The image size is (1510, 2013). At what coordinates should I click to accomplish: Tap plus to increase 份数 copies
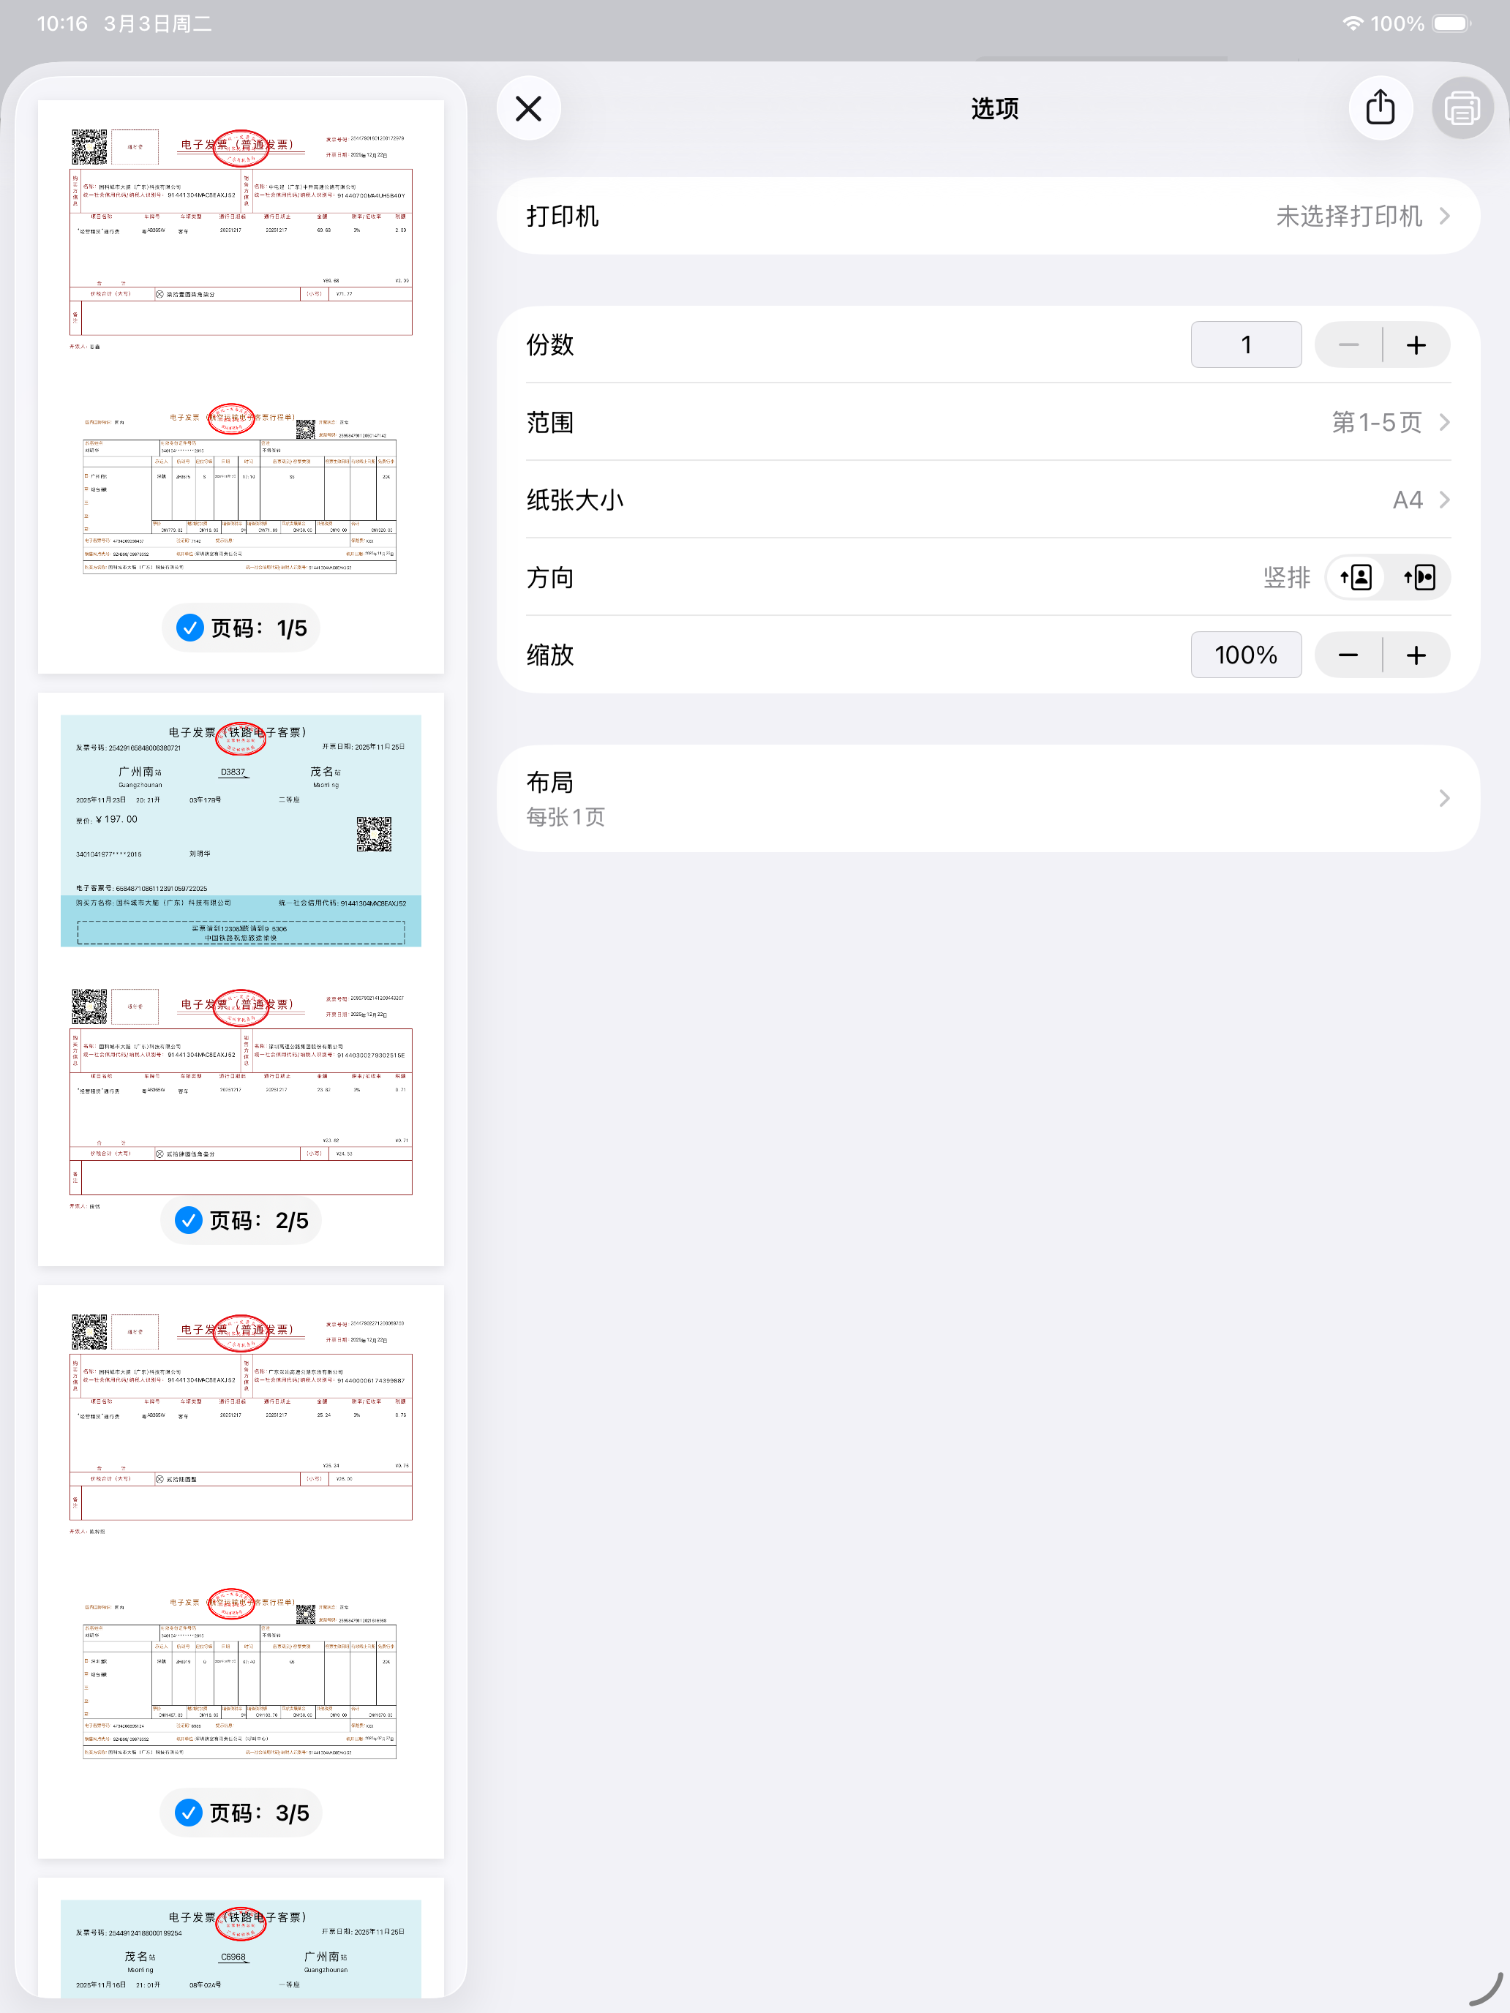1416,344
